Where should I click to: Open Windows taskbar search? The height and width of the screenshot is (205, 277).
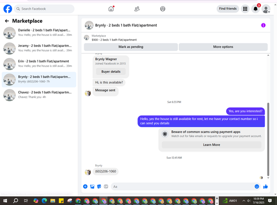click(16, 201)
